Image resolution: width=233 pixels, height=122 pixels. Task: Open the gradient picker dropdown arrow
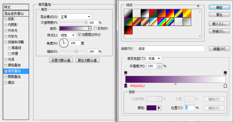pos(90,28)
